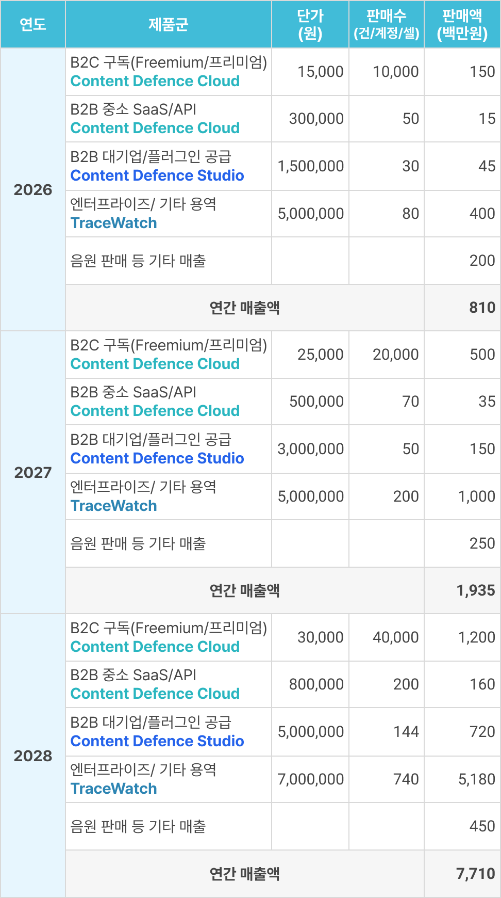The width and height of the screenshot is (501, 898).
Task: Click the 2027 annual total 1,935
Action: pyautogui.click(x=475, y=590)
